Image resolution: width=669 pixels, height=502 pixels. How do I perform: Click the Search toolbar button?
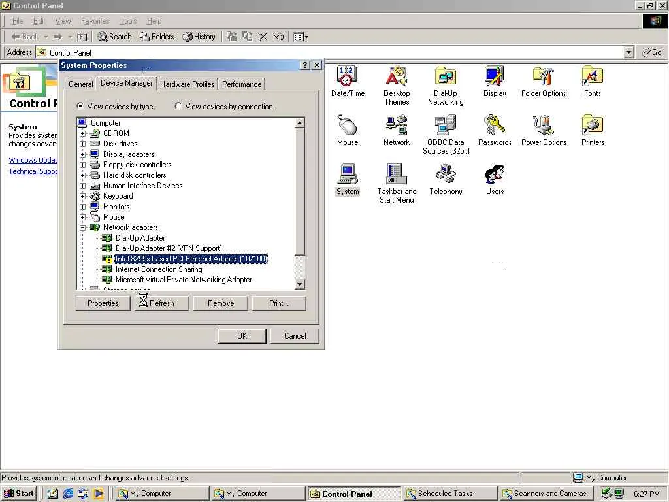[x=114, y=37]
